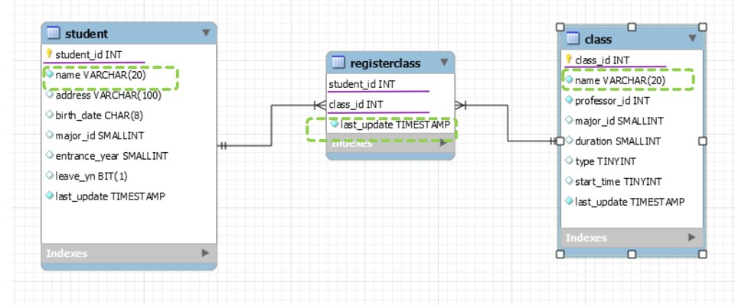The height and width of the screenshot is (305, 735).
Task: Select class_id INT in class table
Action: (602, 60)
